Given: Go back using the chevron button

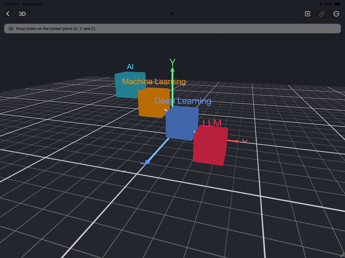Looking at the screenshot, I should click(8, 14).
